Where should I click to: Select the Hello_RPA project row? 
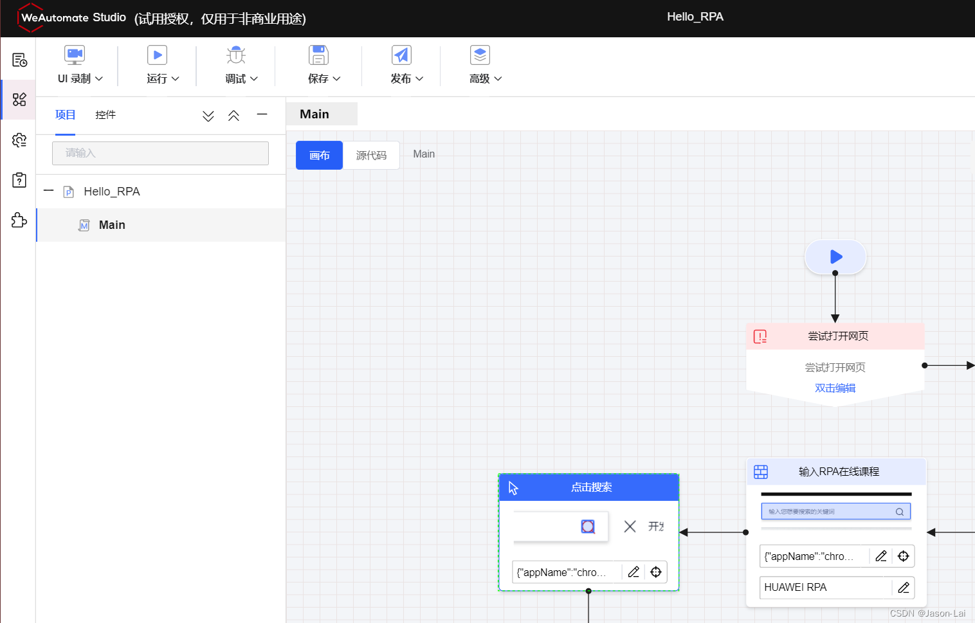pos(161,192)
